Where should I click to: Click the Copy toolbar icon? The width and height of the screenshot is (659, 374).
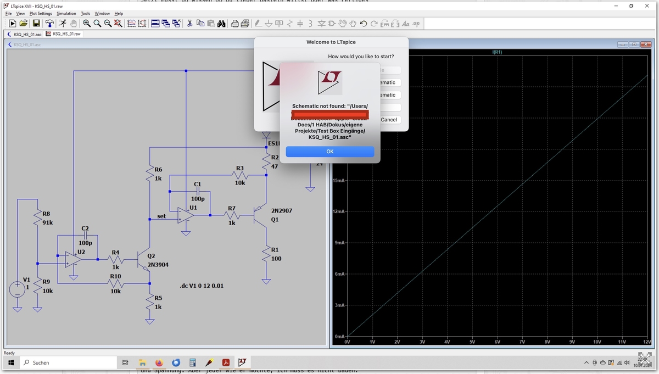[200, 24]
